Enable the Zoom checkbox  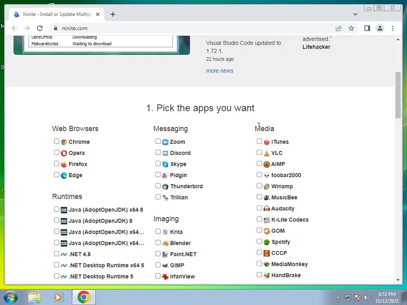click(x=158, y=141)
